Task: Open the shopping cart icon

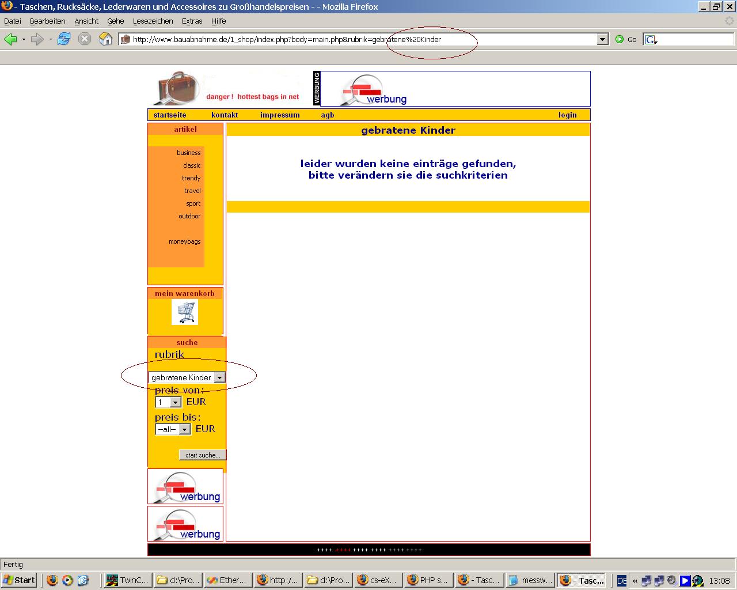Action: (185, 312)
